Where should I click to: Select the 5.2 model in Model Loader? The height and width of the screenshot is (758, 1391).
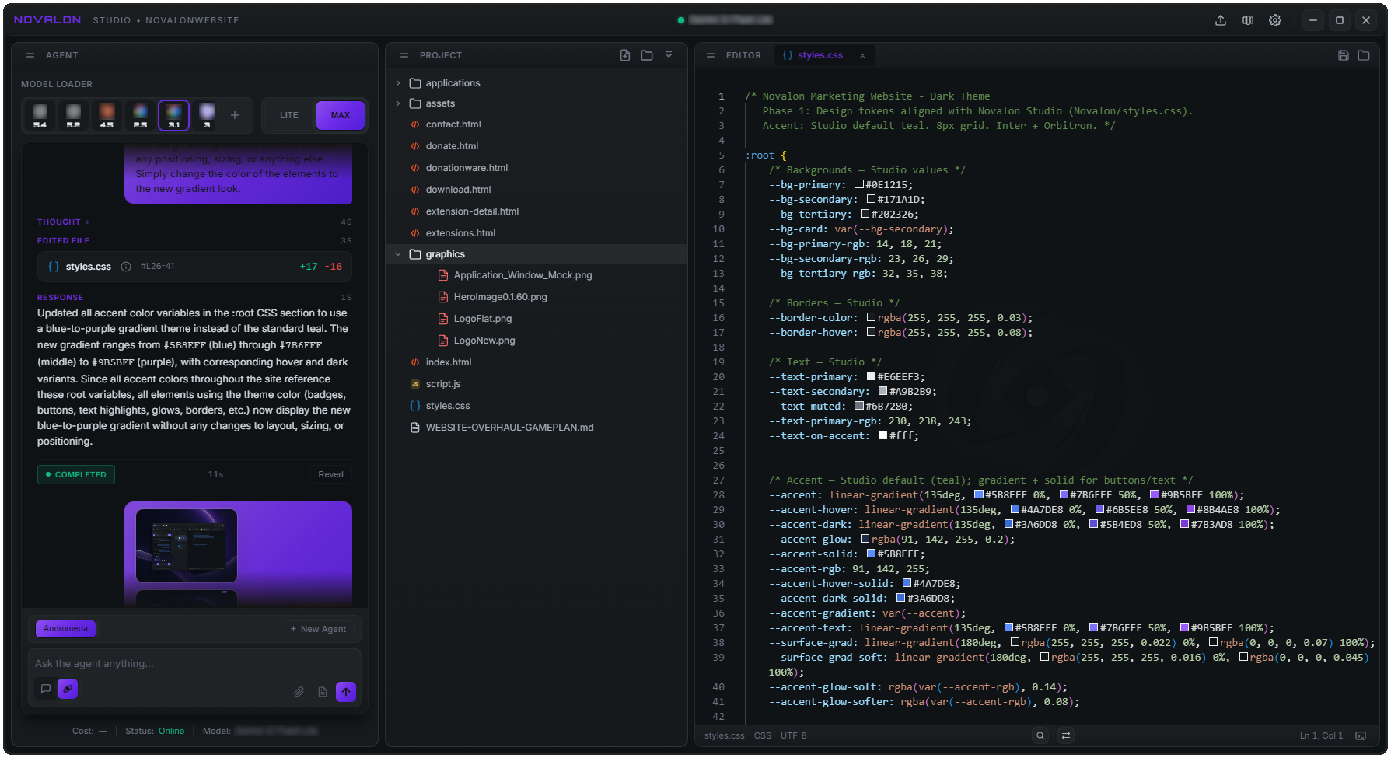[73, 115]
